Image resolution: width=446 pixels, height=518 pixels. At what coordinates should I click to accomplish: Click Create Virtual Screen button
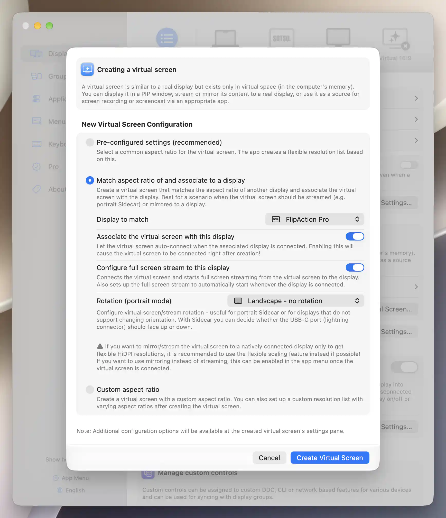pos(330,458)
